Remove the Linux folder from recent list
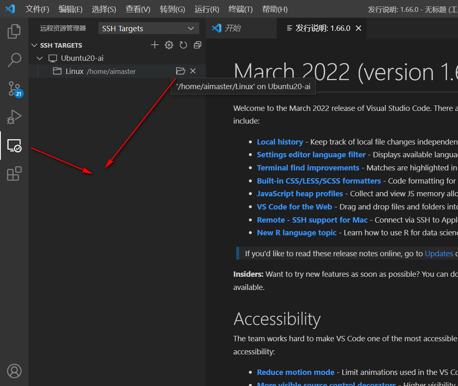The image size is (458, 386). [x=193, y=71]
